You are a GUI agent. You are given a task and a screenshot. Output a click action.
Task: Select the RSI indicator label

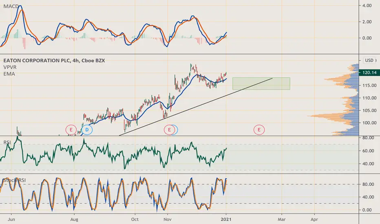pyautogui.click(x=7, y=143)
